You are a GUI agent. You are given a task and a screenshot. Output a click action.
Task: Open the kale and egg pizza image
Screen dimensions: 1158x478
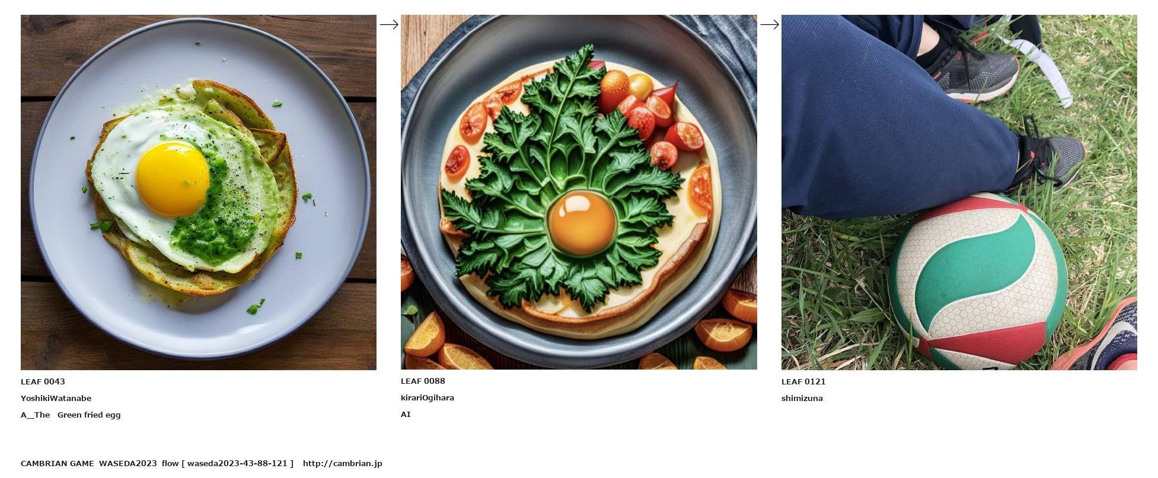click(x=578, y=192)
